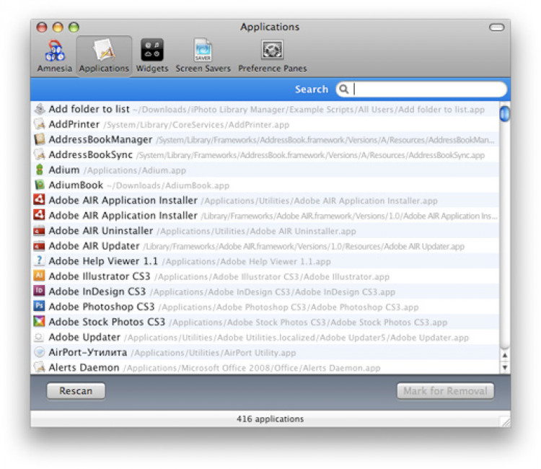Select "Adobe Stock Photos CS3" entry
Screen dimensions: 541x469
point(107,322)
